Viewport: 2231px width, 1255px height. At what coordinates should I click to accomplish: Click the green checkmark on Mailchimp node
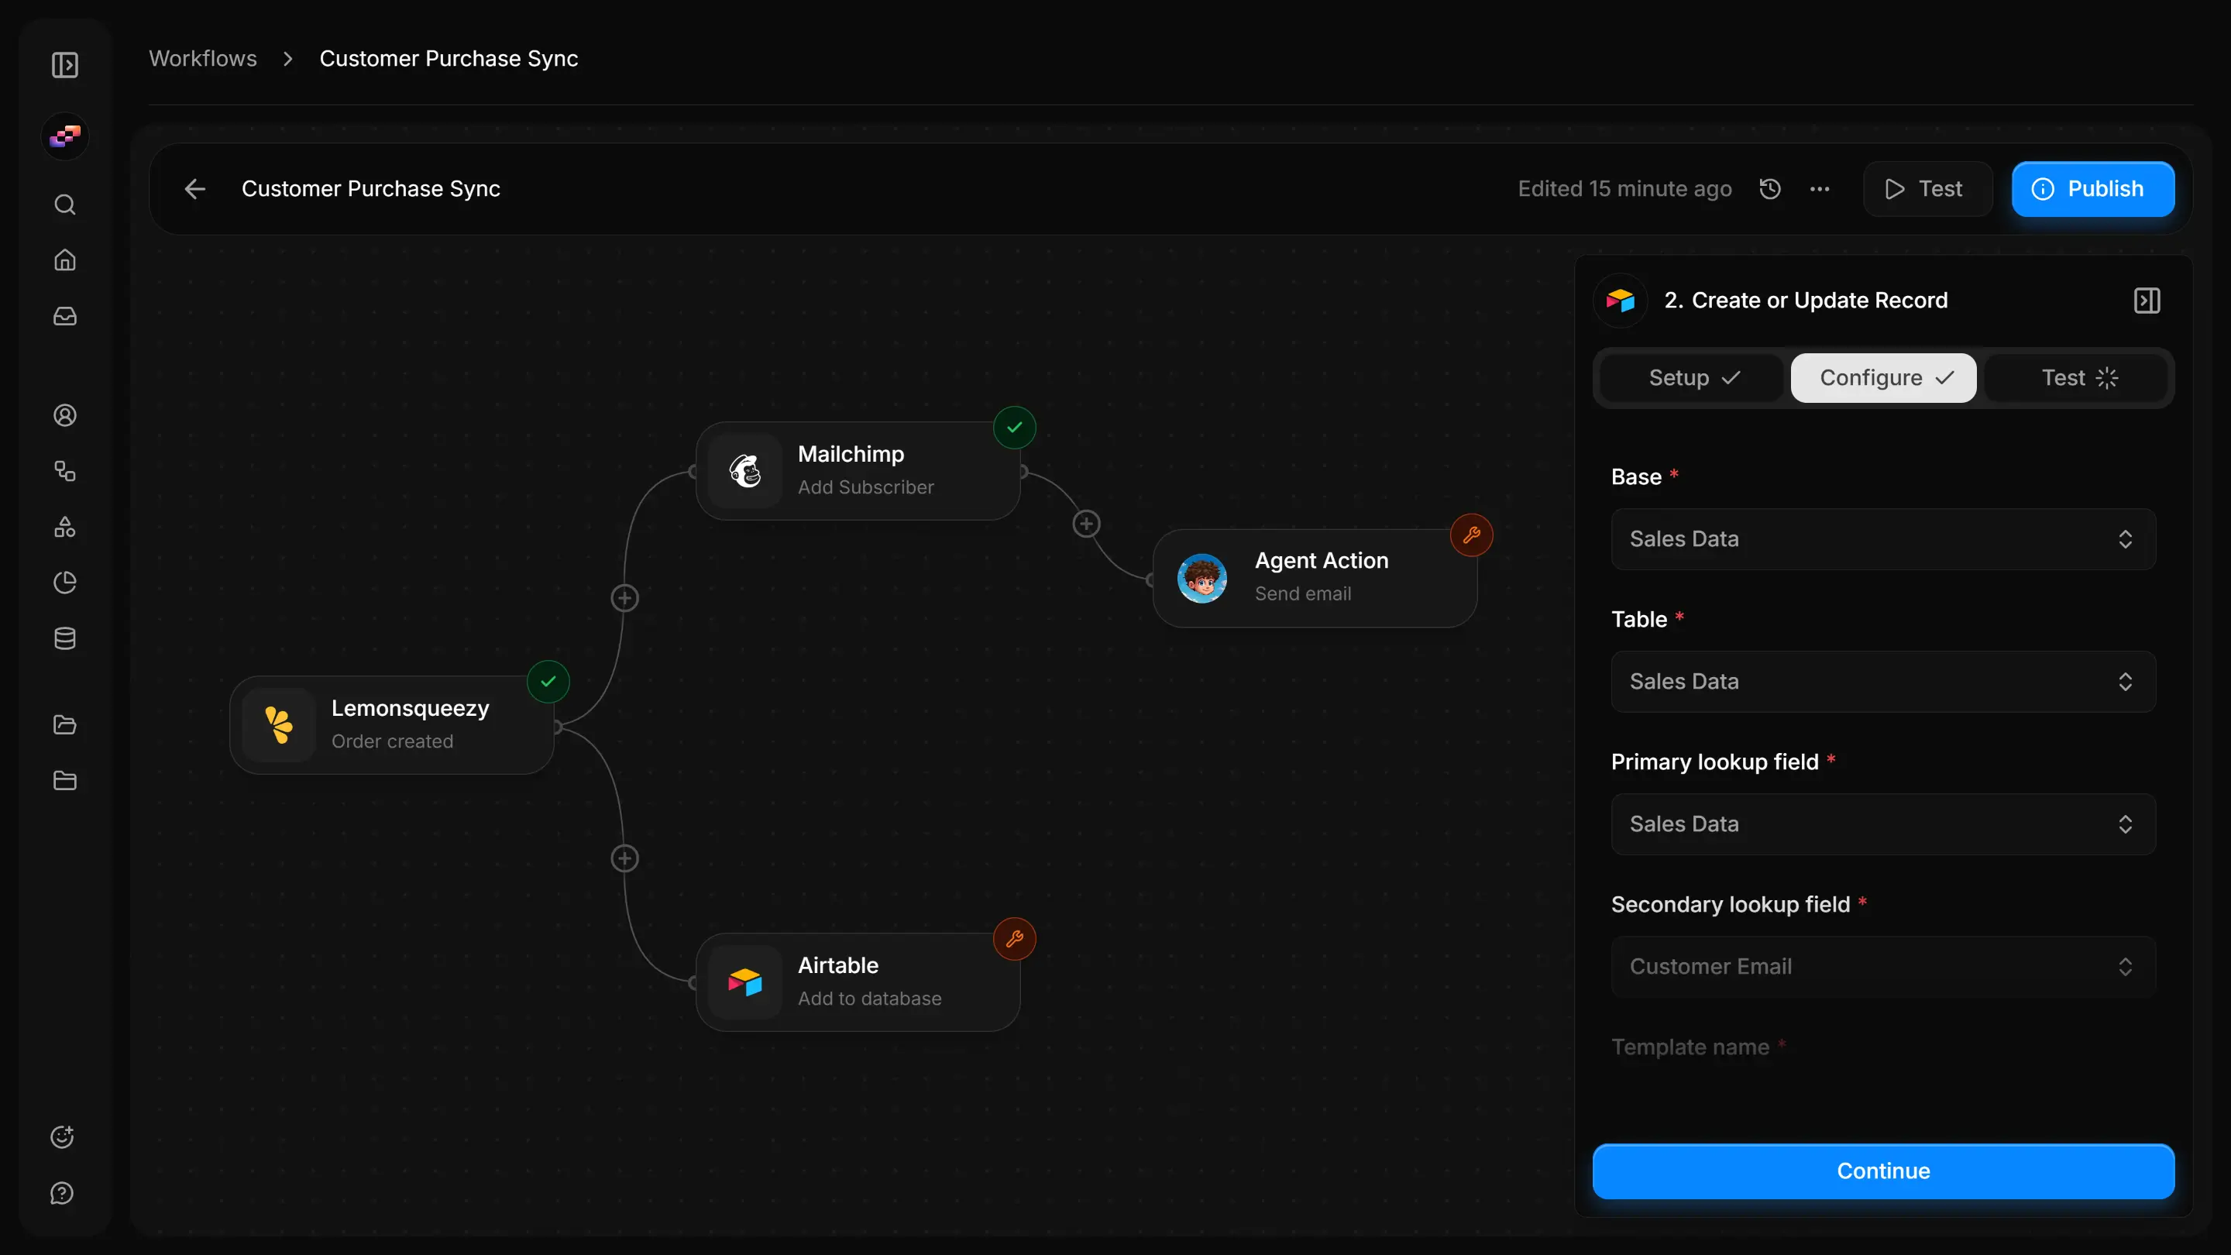point(1014,427)
